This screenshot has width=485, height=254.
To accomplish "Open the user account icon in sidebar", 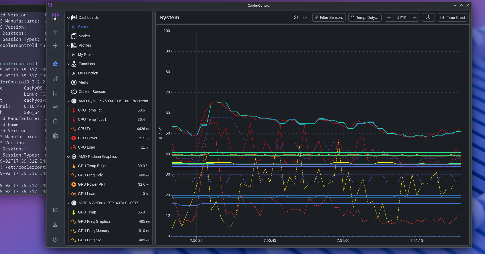I will (55, 225).
